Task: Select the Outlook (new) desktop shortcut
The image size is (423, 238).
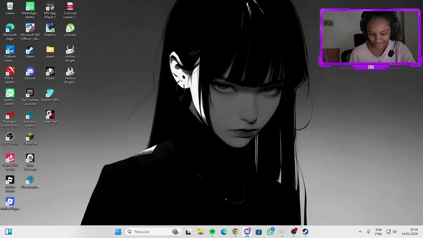Action: 10,54
